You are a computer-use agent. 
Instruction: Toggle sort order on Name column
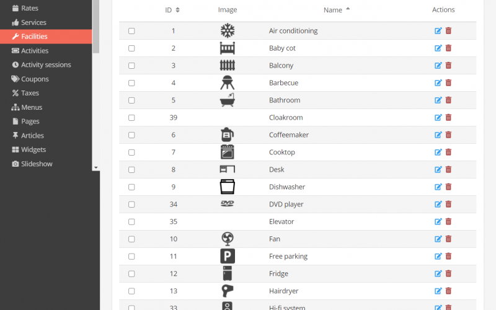click(x=337, y=10)
